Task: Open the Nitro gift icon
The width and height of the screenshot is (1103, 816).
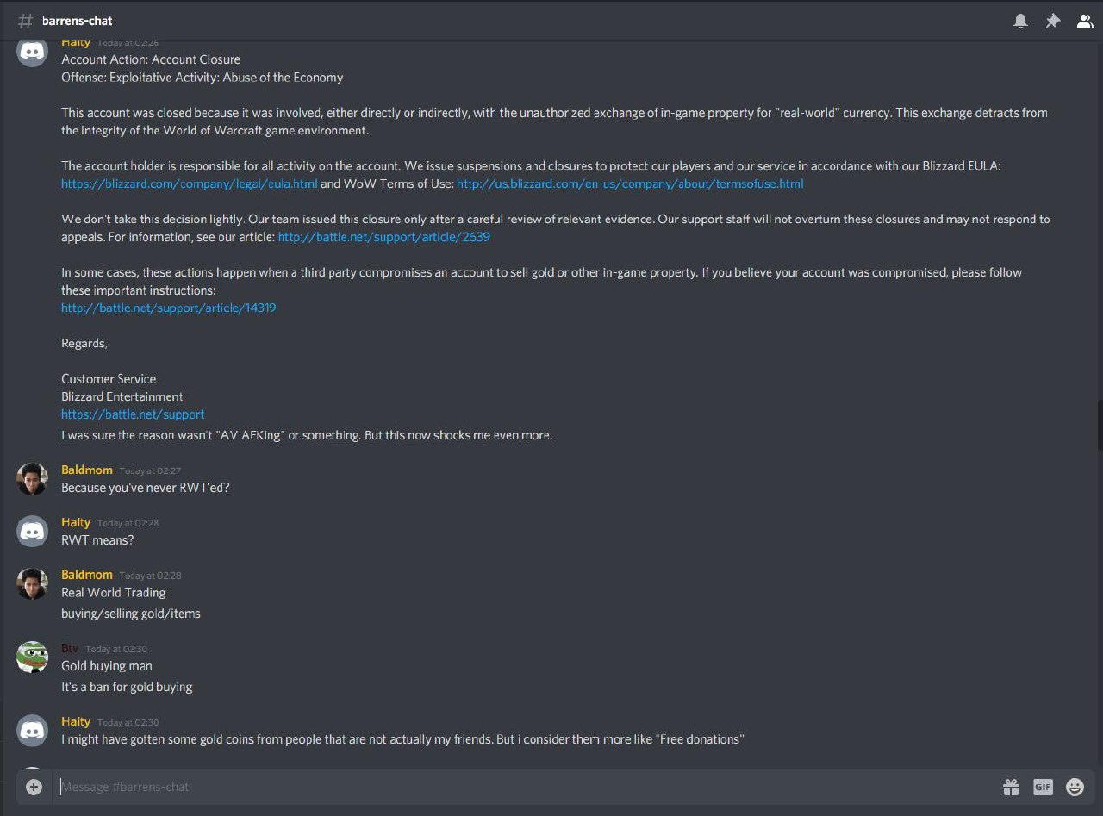Action: point(1011,787)
